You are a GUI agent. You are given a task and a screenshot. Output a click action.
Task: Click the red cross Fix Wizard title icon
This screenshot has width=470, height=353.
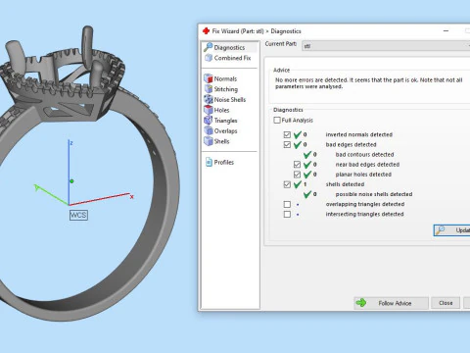pos(206,31)
